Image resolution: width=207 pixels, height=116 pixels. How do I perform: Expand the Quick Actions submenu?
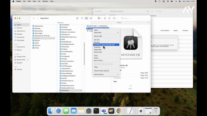pyautogui.click(x=106, y=74)
